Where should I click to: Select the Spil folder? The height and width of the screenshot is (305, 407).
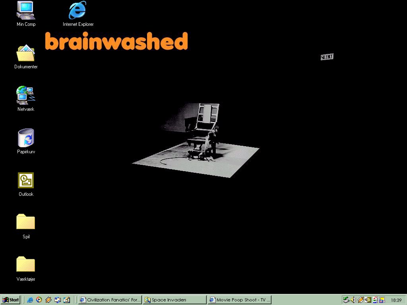click(x=26, y=226)
